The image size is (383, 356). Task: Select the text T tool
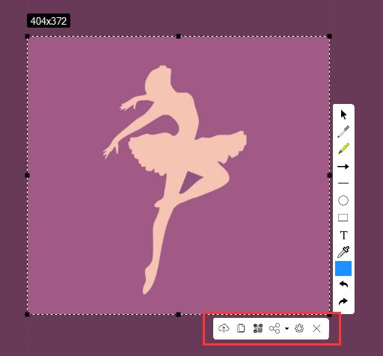(343, 235)
